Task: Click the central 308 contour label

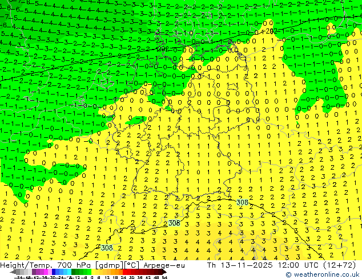Action: point(174,223)
